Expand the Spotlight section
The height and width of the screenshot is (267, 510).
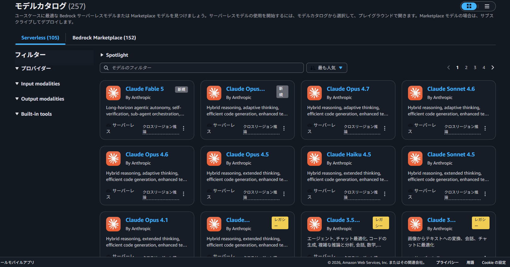[x=114, y=55]
